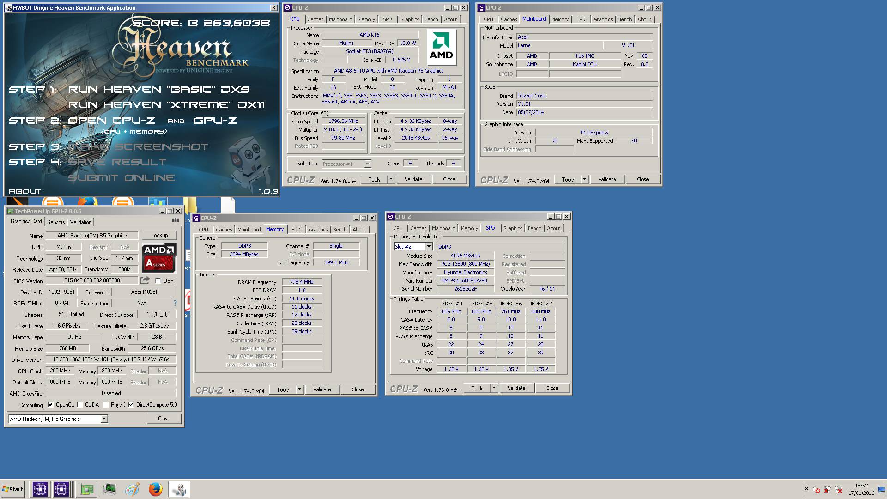Screen dimensions: 887x499
Task: Click the Core Speed value 1796.36 MHz
Action: 343,121
